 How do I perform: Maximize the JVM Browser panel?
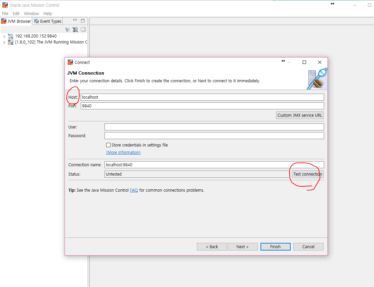83,21
